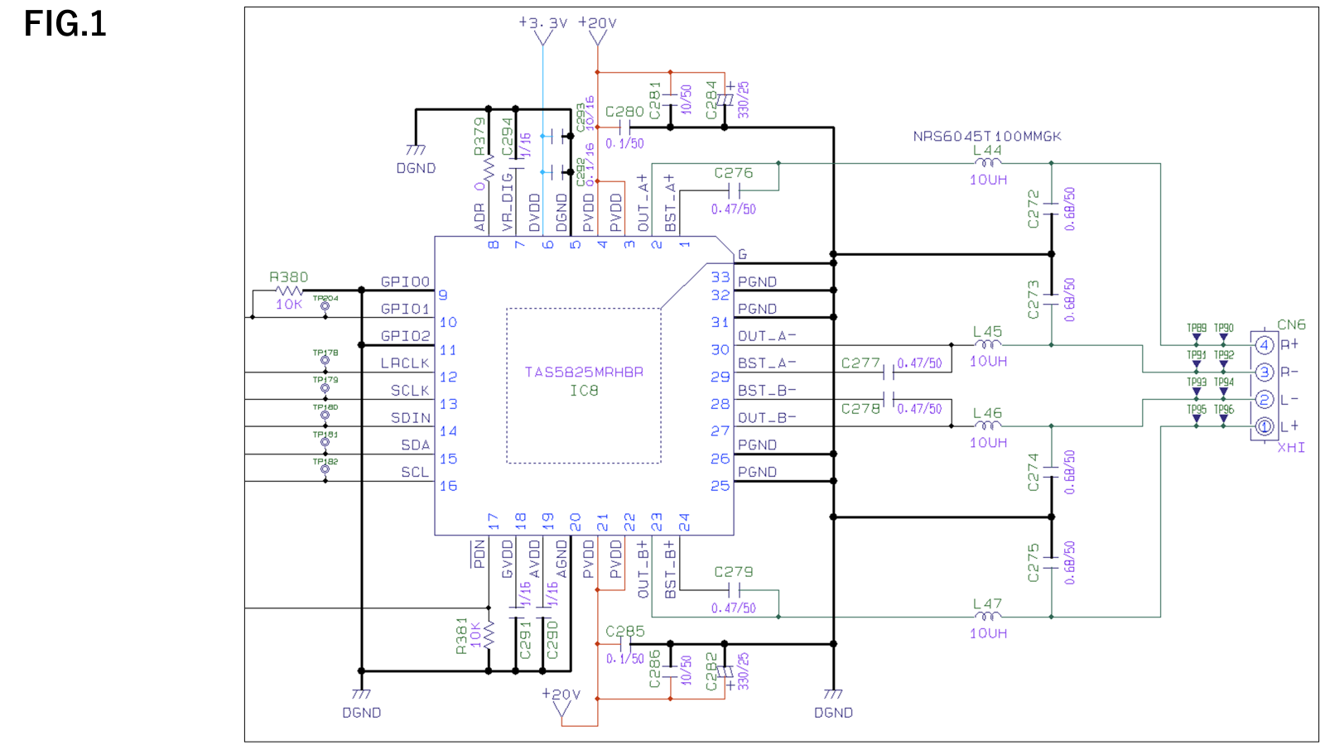Image resolution: width=1325 pixels, height=745 pixels.
Task: Select the TP178 test point label
Action: click(x=325, y=353)
